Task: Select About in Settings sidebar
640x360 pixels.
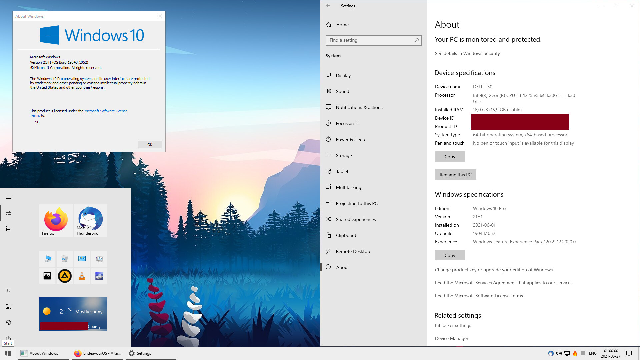Action: (x=374, y=267)
